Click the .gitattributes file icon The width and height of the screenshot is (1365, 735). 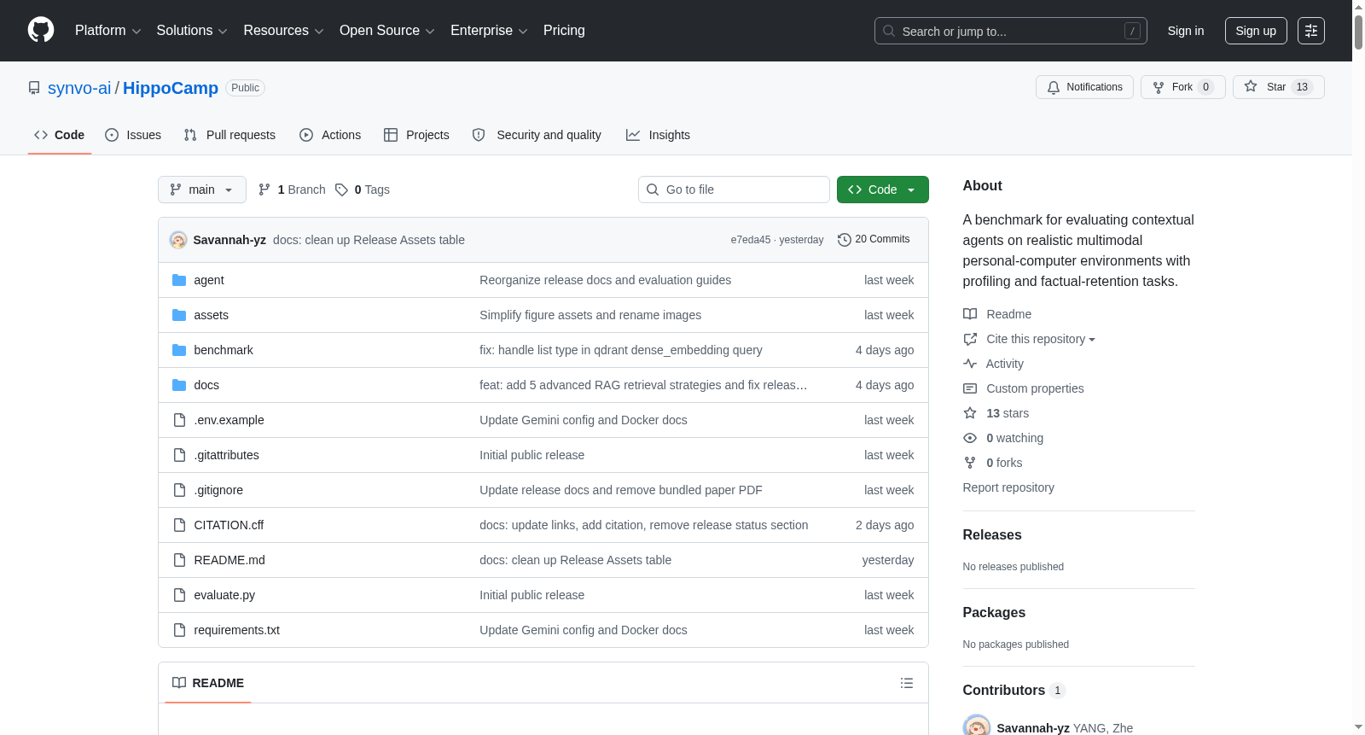[x=179, y=455]
